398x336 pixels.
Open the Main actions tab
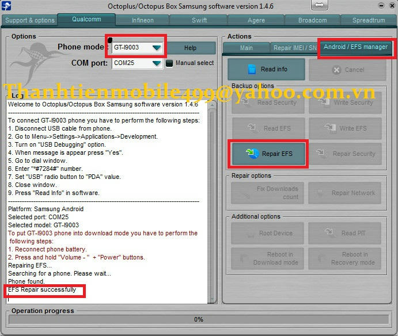tap(246, 48)
